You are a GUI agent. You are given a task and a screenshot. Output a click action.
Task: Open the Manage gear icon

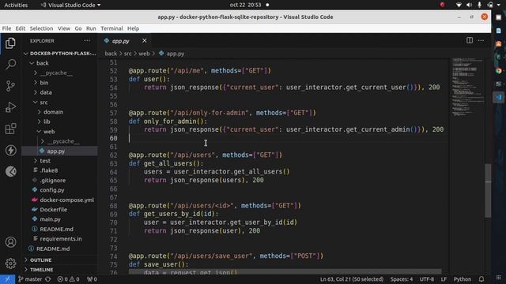coord(10,263)
